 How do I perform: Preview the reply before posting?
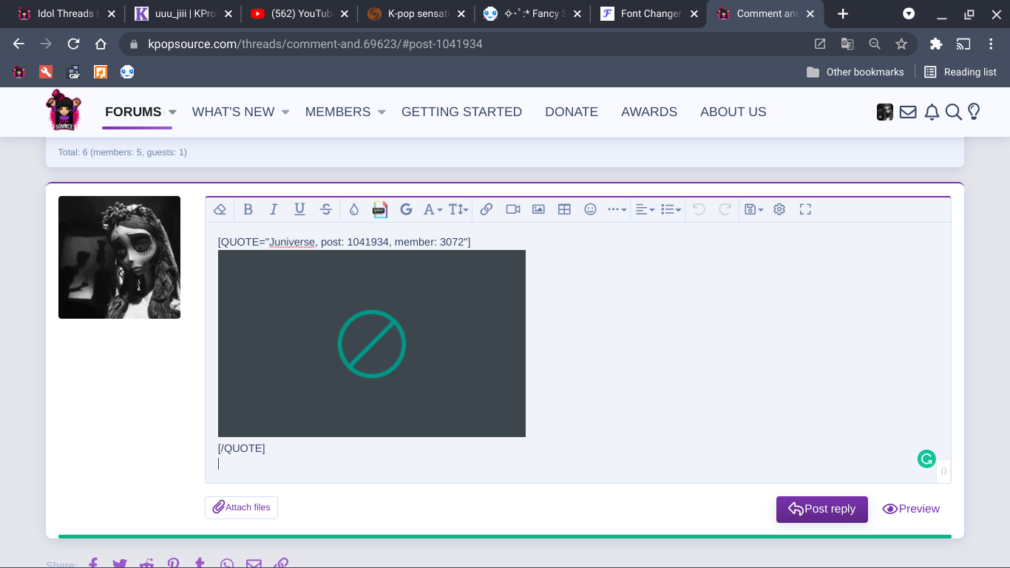[911, 509]
